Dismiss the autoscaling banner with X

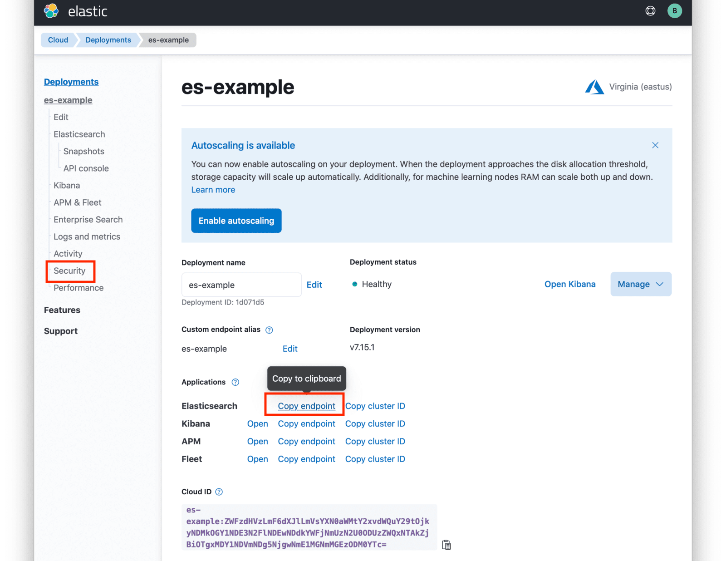tap(655, 145)
